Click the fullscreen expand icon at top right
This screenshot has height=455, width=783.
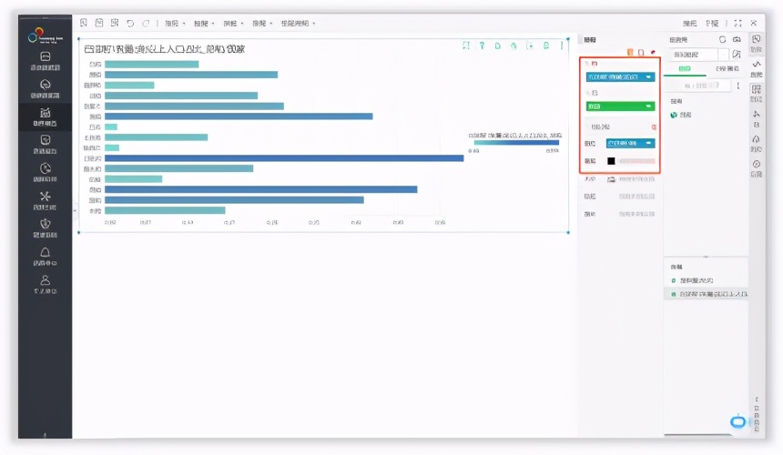(738, 23)
